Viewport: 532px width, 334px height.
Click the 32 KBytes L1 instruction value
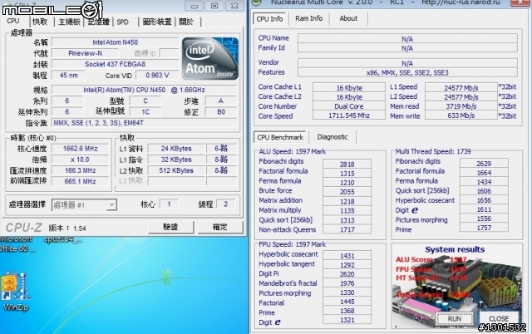point(176,160)
